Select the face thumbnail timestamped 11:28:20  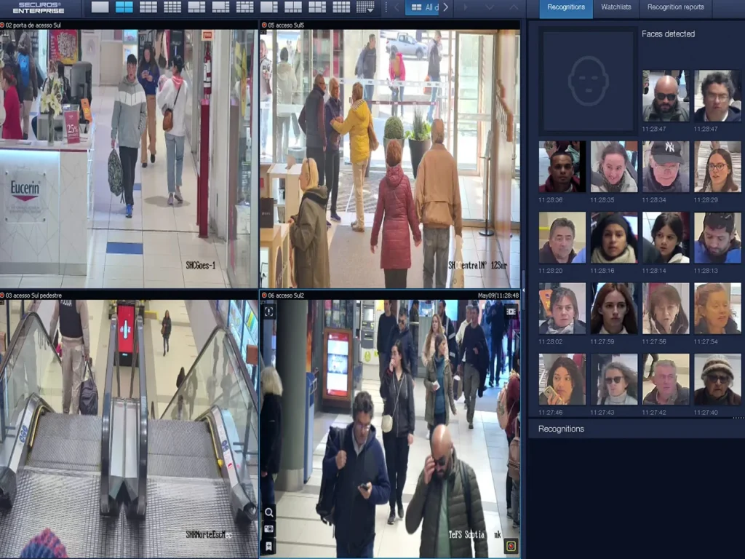(x=562, y=238)
